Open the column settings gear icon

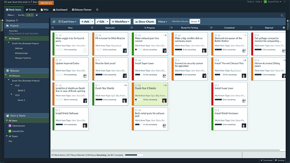click(284, 27)
